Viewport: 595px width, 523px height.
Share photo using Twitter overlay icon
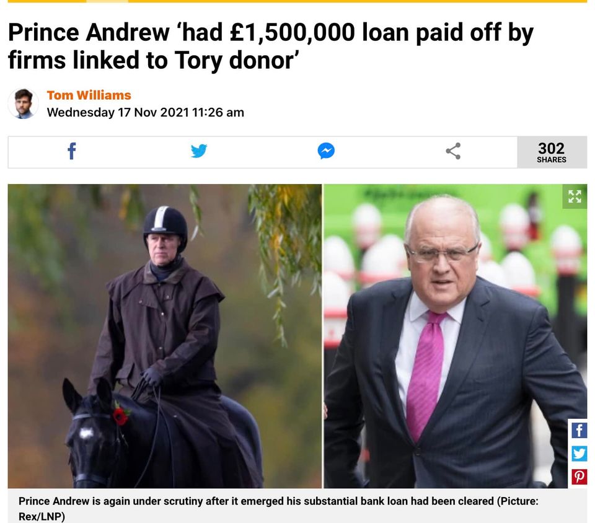tap(579, 454)
